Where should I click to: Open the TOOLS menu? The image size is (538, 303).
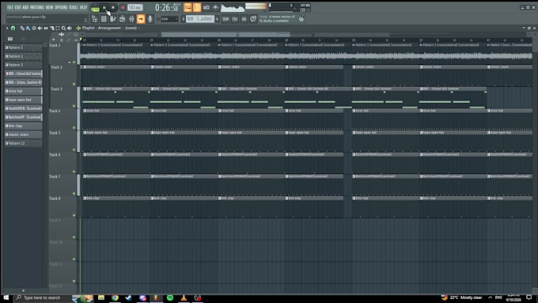74,7
